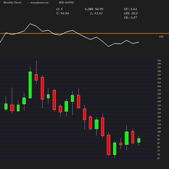The image size is (169, 169).
Task: Click the 'OL: 5.37' reading
Action: tap(130, 18)
